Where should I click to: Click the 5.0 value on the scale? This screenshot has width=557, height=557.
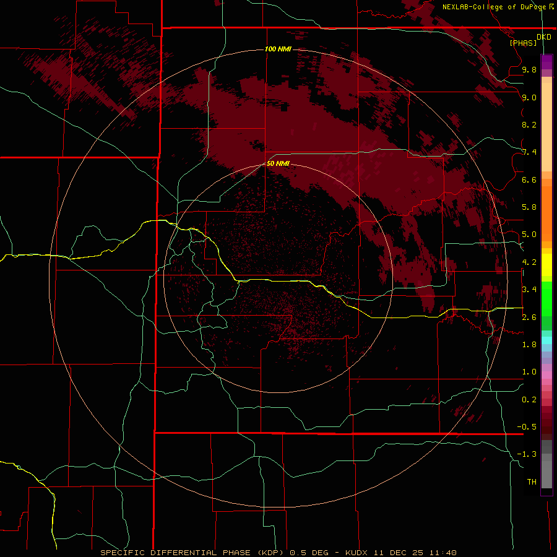click(x=529, y=235)
